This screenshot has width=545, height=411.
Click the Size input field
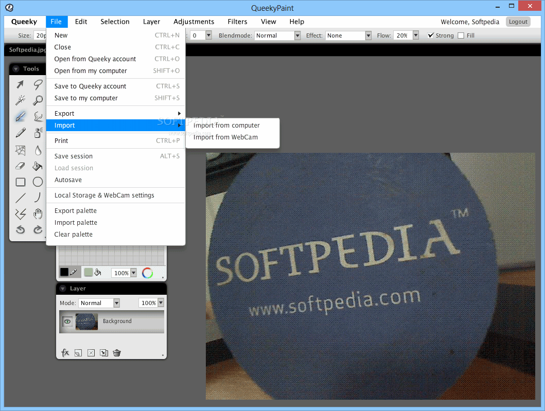pos(40,35)
